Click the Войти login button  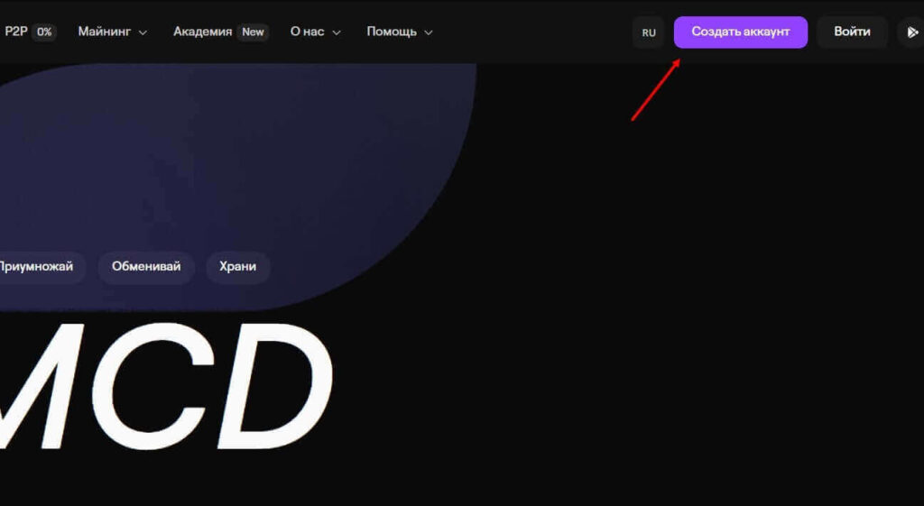click(x=852, y=32)
